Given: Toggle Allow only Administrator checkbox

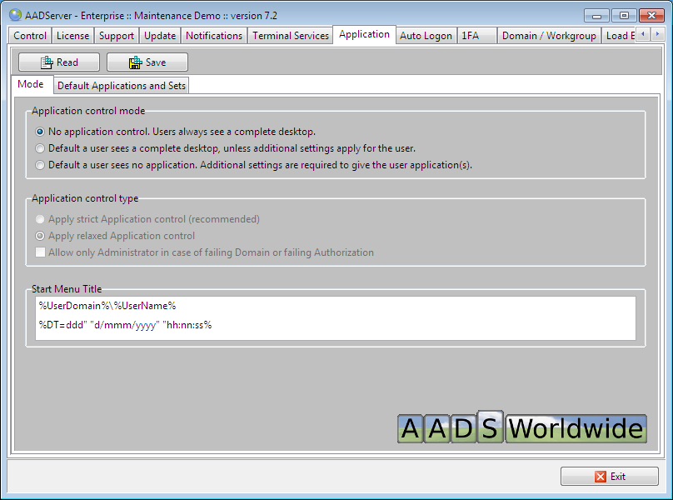Looking at the screenshot, I should click(40, 252).
